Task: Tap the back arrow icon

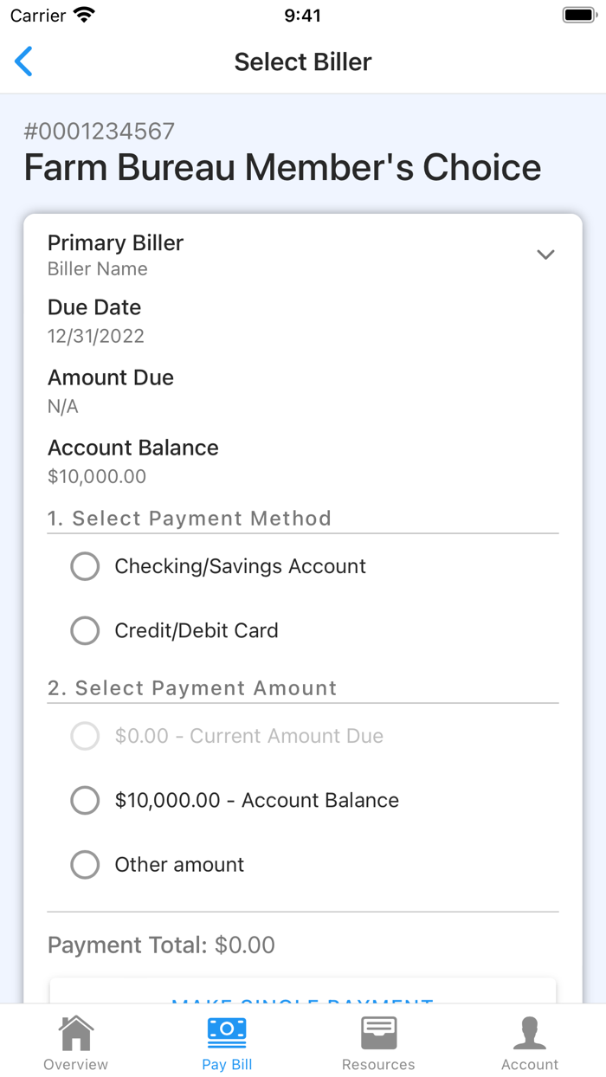Action: coord(23,61)
